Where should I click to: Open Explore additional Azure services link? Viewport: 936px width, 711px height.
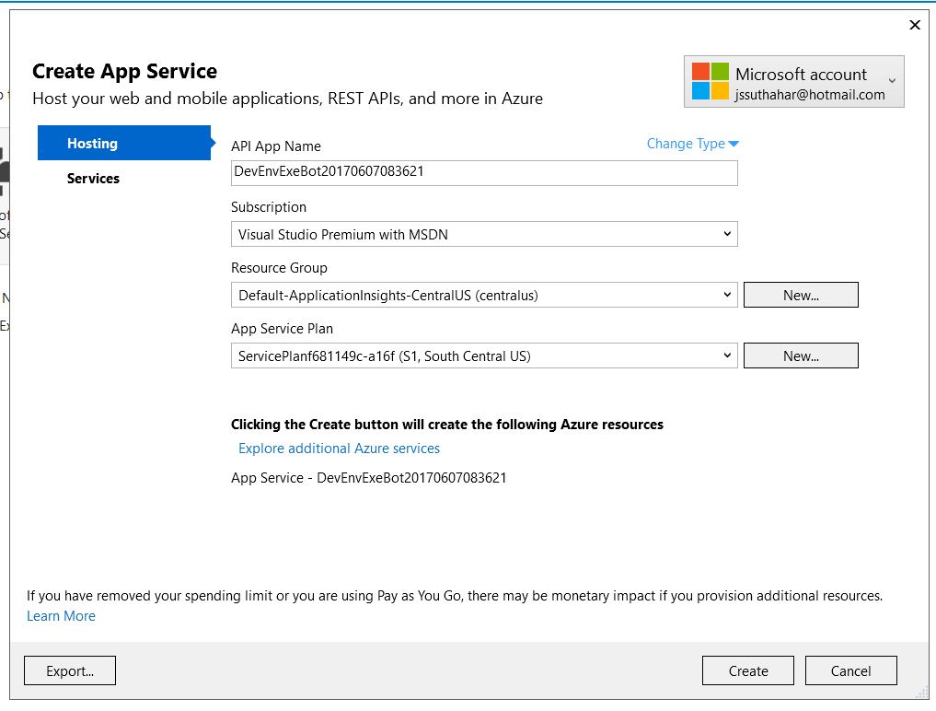point(339,449)
